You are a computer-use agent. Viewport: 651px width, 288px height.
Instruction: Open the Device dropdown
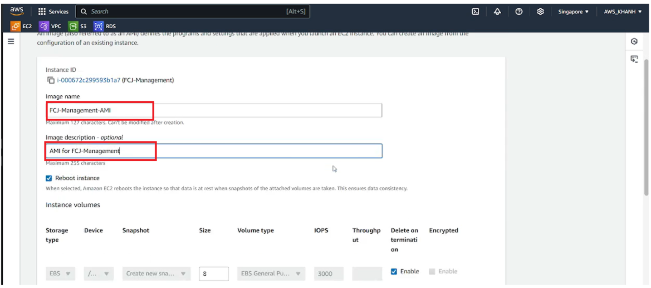tap(99, 273)
